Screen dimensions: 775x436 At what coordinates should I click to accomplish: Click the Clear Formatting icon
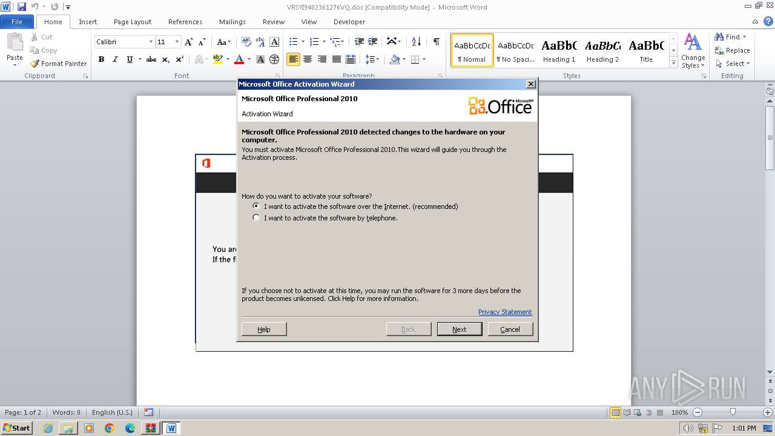[x=246, y=42]
